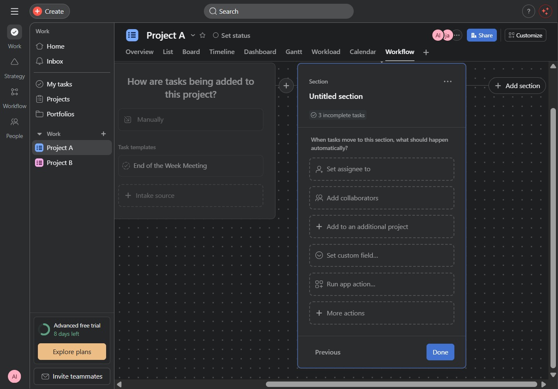Open Home in the sidebar
Screen dimensions: 558x389
pos(71,47)
